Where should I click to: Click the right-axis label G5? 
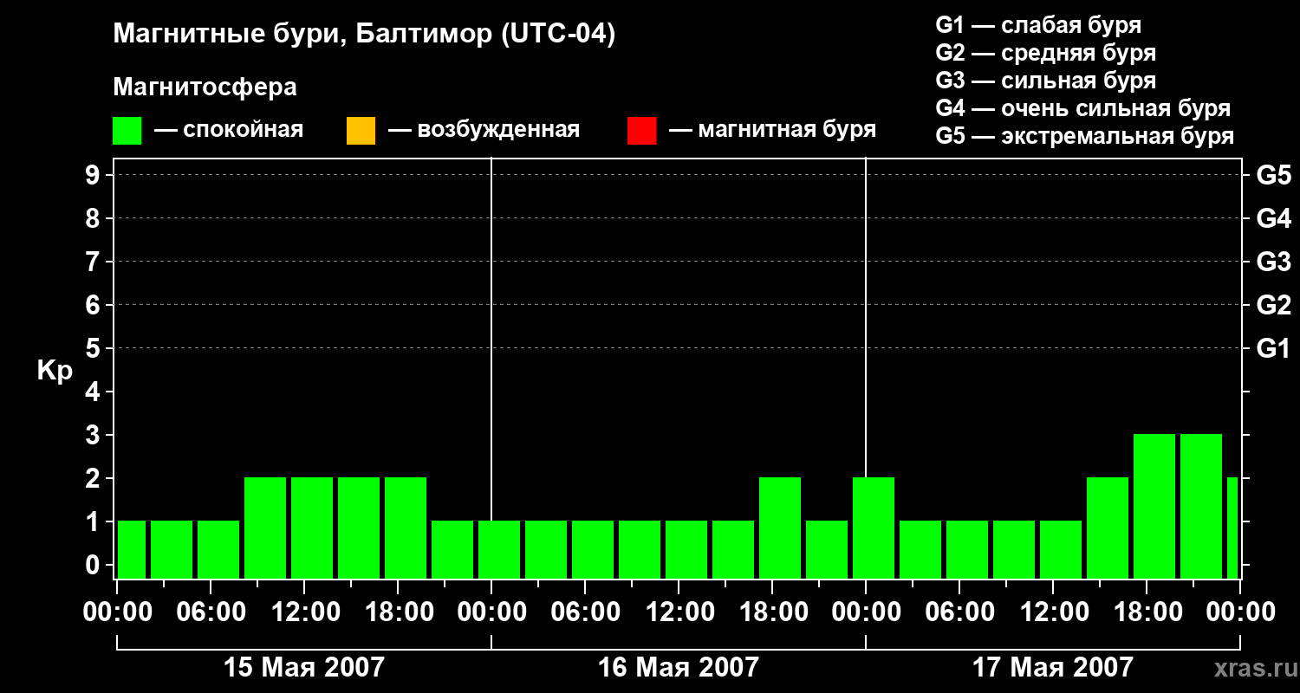[1273, 175]
